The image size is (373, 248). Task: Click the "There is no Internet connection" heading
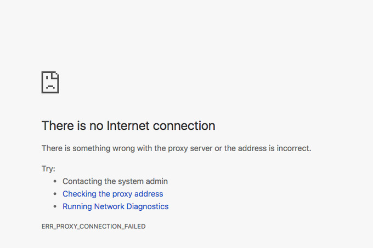pos(128,126)
